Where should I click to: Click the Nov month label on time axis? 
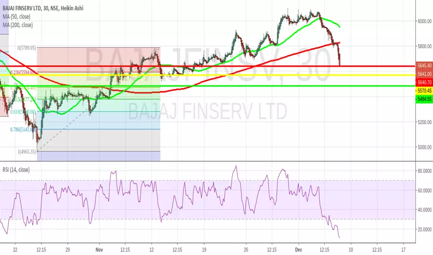pyautogui.click(x=99, y=250)
